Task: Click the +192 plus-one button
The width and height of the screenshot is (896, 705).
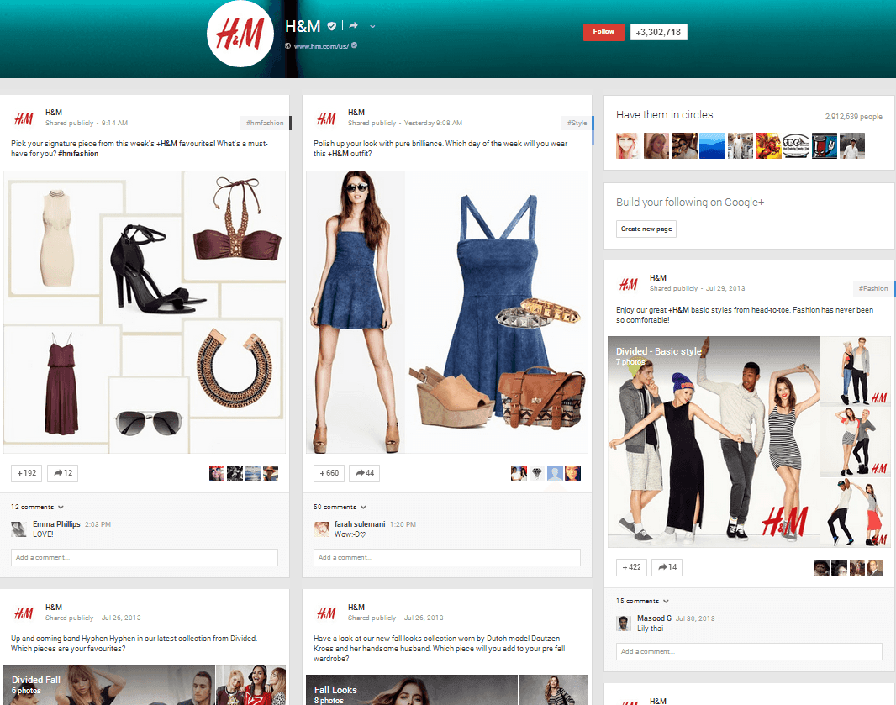Action: (26, 473)
